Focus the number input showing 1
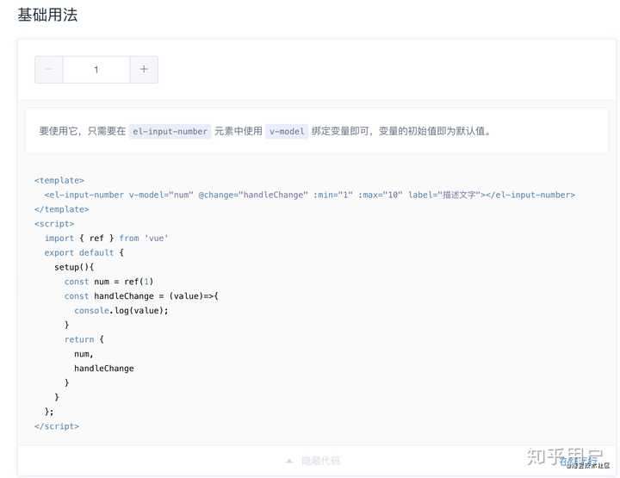The image size is (620, 478). point(96,70)
